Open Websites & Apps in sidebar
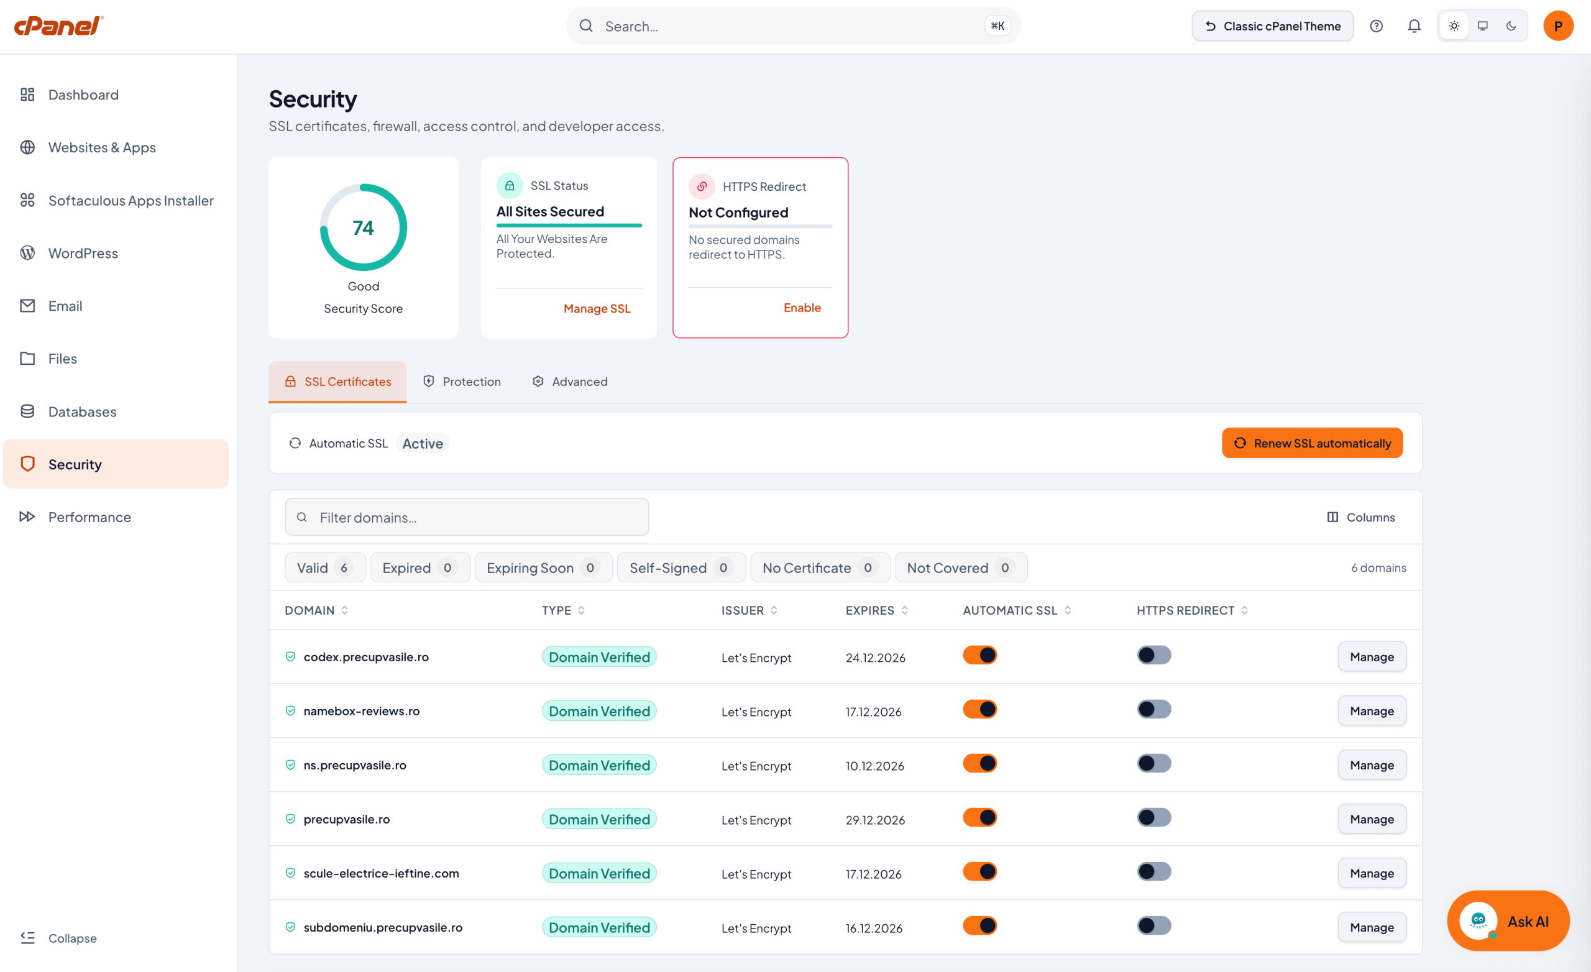 tap(116, 147)
